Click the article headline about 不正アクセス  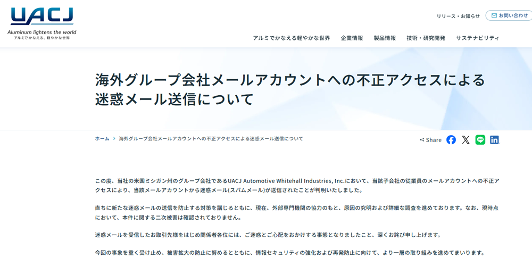click(290, 89)
